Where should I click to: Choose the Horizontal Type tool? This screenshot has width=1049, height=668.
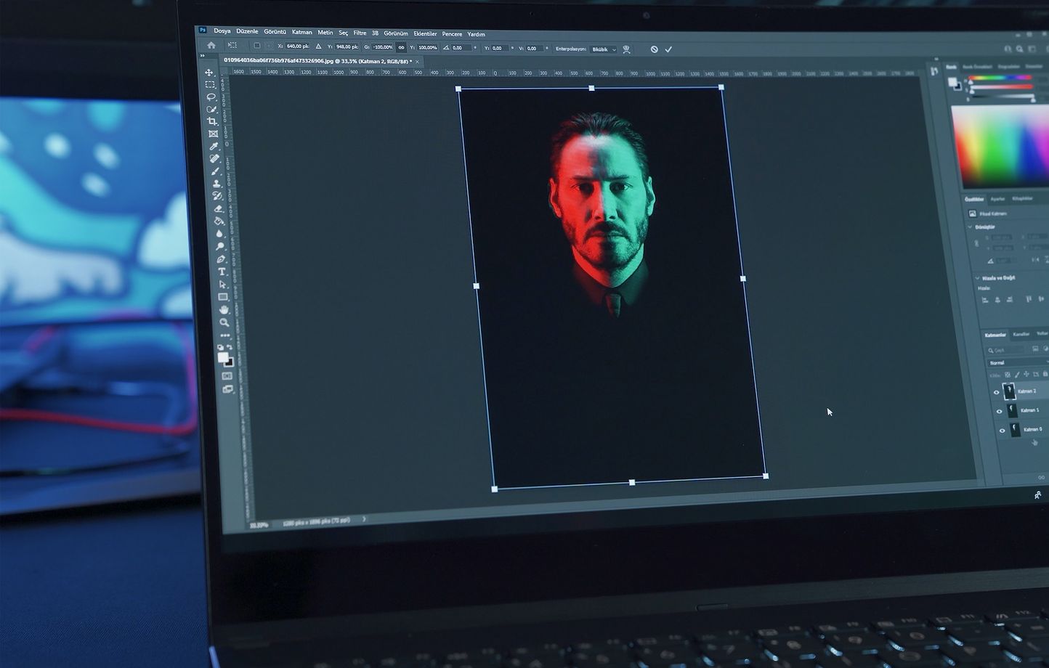pyautogui.click(x=222, y=272)
